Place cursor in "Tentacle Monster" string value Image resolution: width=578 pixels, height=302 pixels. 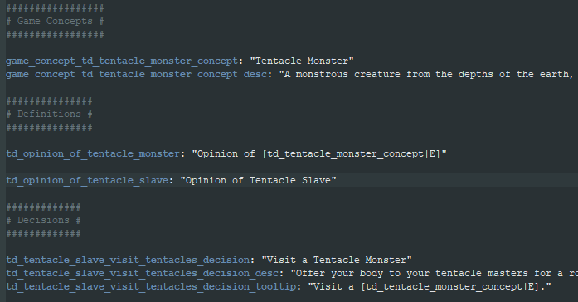pyautogui.click(x=302, y=61)
